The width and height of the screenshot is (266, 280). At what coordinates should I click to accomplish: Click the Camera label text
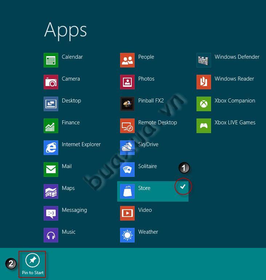pos(71,79)
